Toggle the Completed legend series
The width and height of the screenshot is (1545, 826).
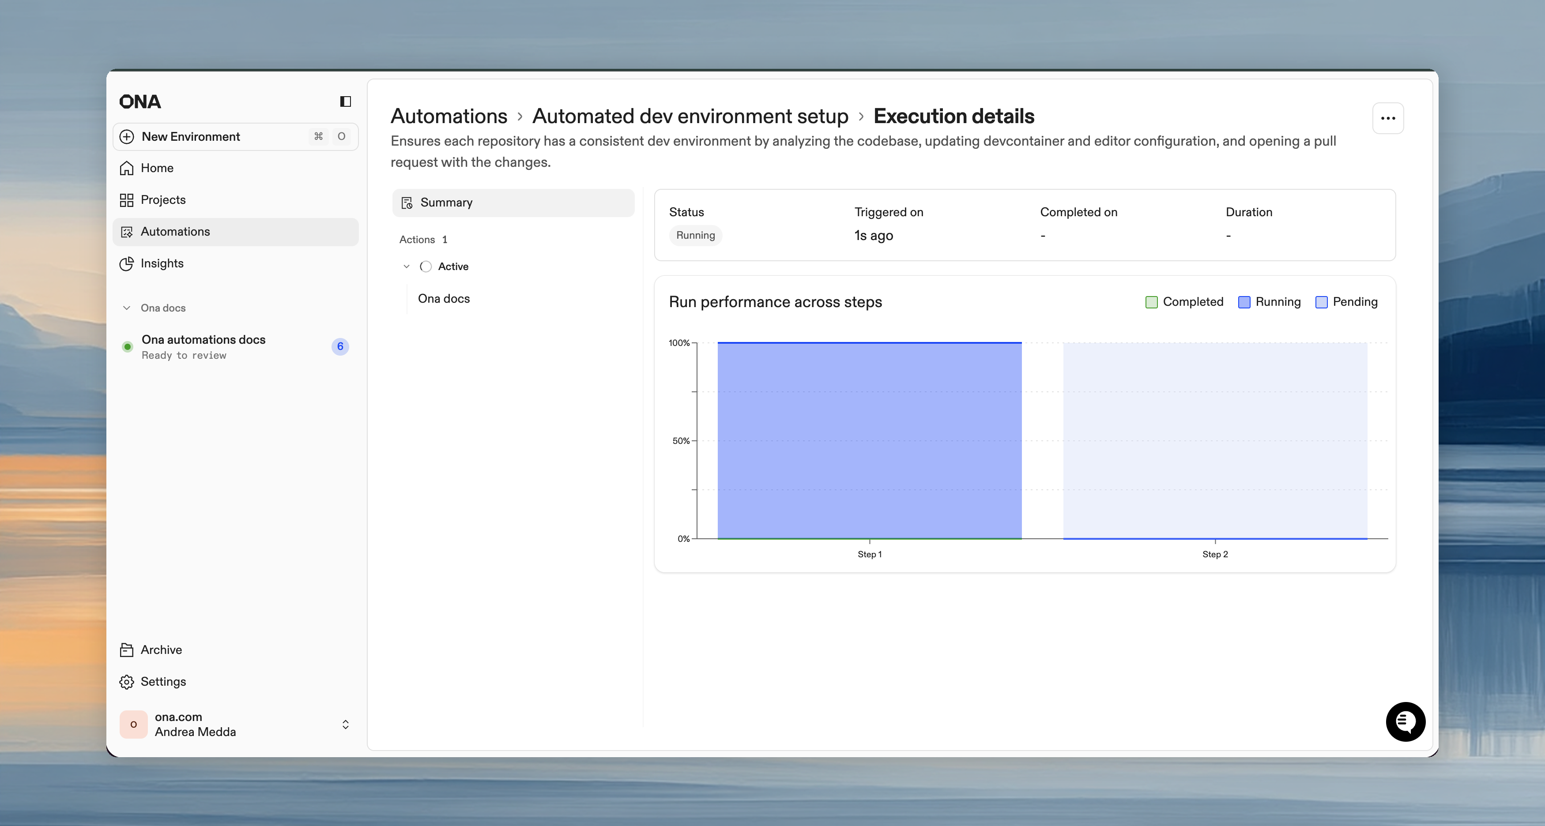tap(1184, 302)
